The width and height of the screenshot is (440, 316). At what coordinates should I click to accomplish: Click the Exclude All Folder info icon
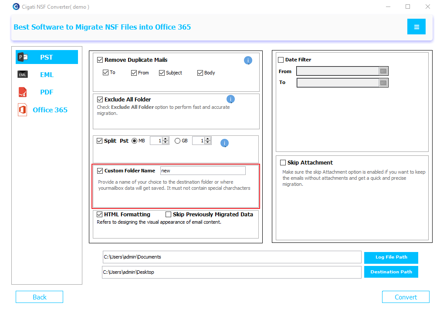[230, 99]
